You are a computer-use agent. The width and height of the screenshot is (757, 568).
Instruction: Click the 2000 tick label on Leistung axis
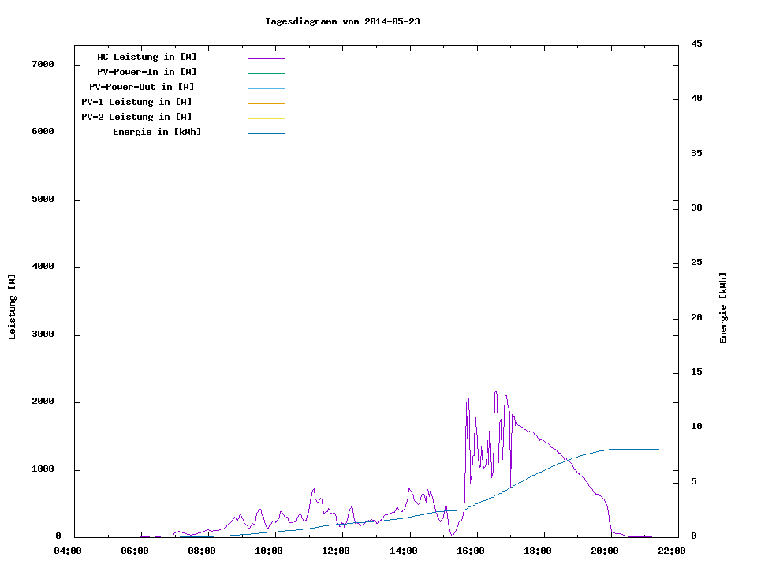[x=43, y=402]
